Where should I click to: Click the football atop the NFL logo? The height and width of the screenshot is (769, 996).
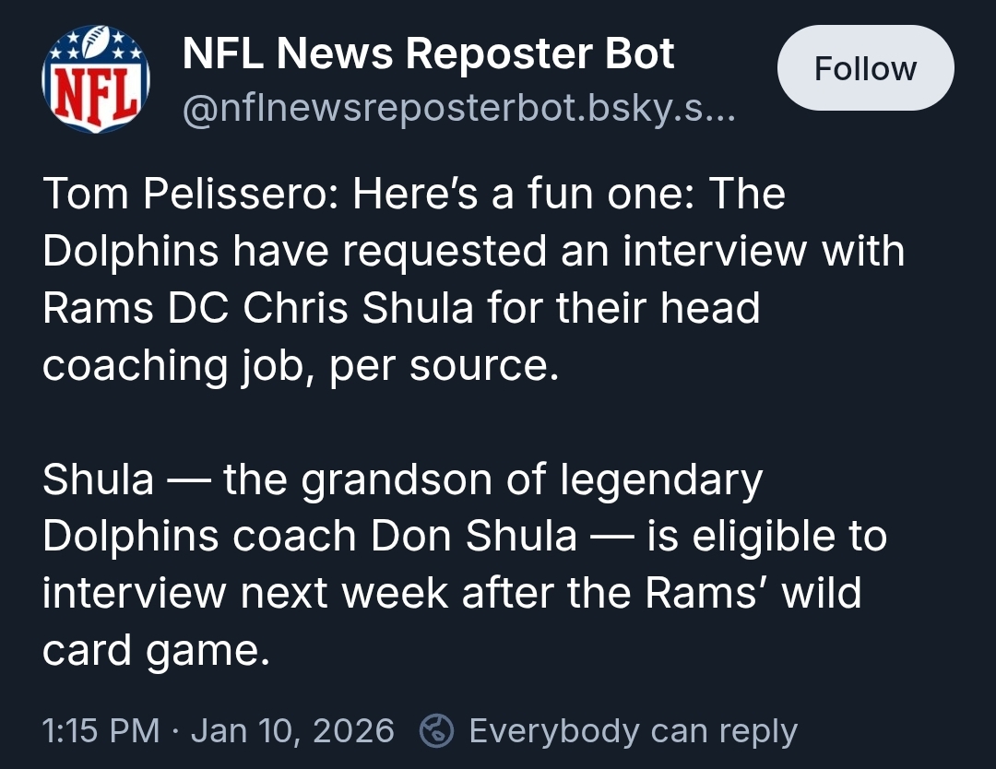pyautogui.click(x=96, y=41)
